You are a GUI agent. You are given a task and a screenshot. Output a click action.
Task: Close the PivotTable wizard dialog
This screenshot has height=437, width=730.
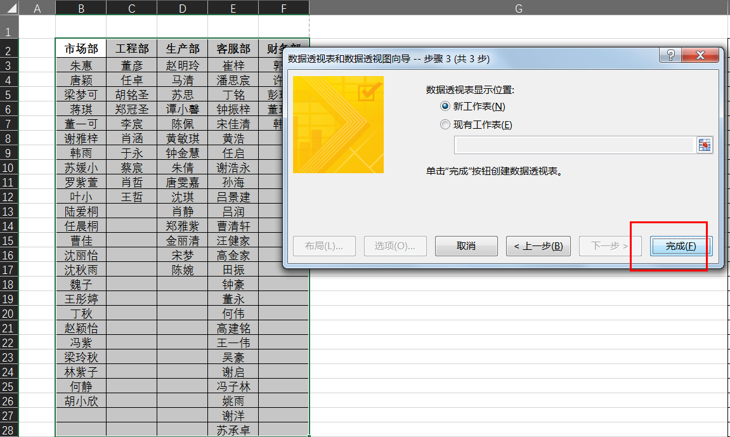pos(700,55)
